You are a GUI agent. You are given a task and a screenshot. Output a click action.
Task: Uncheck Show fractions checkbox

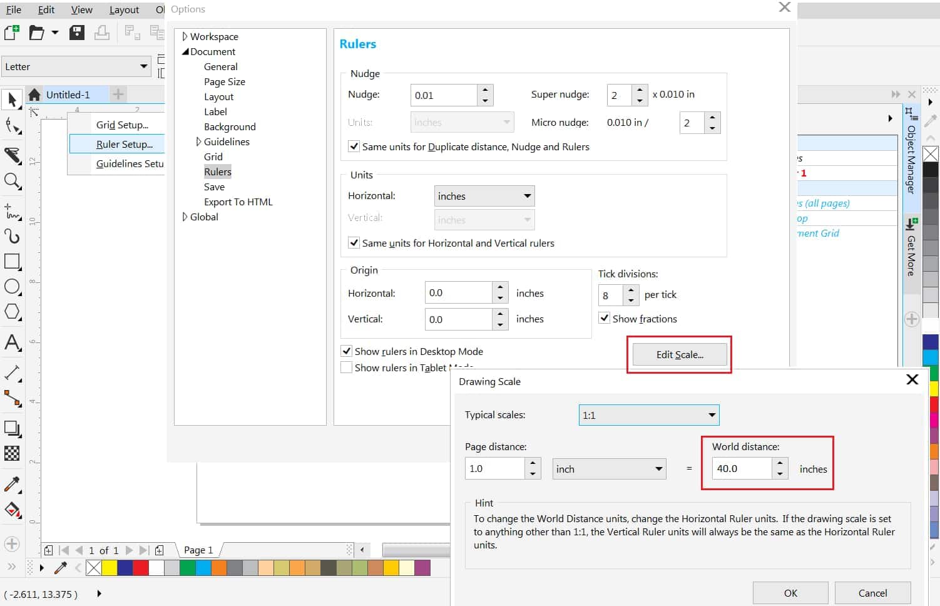pos(605,318)
